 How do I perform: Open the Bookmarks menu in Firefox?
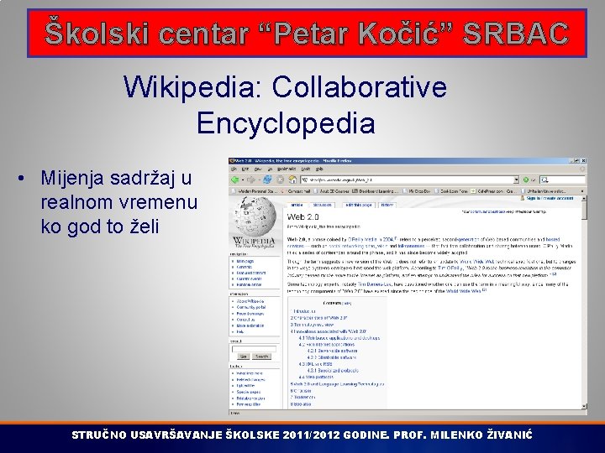(x=287, y=169)
